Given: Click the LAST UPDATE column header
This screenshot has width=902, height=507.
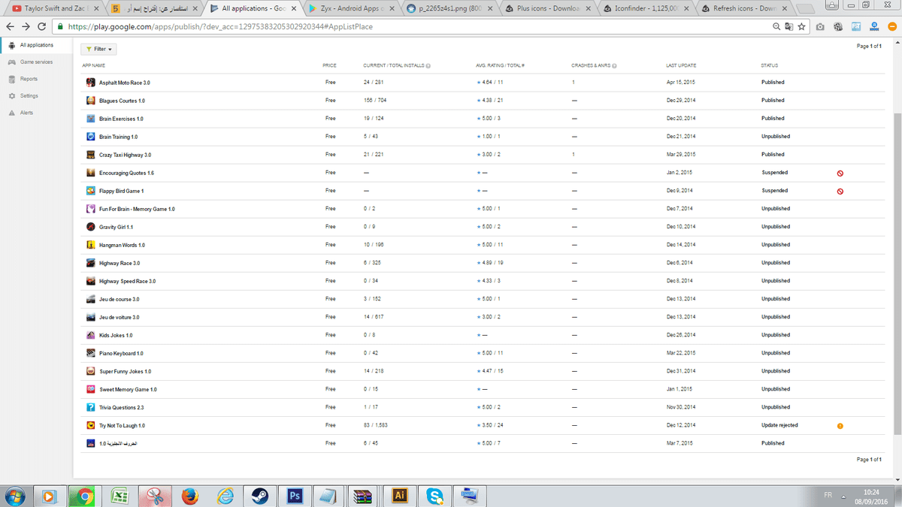Looking at the screenshot, I should tap(681, 65).
